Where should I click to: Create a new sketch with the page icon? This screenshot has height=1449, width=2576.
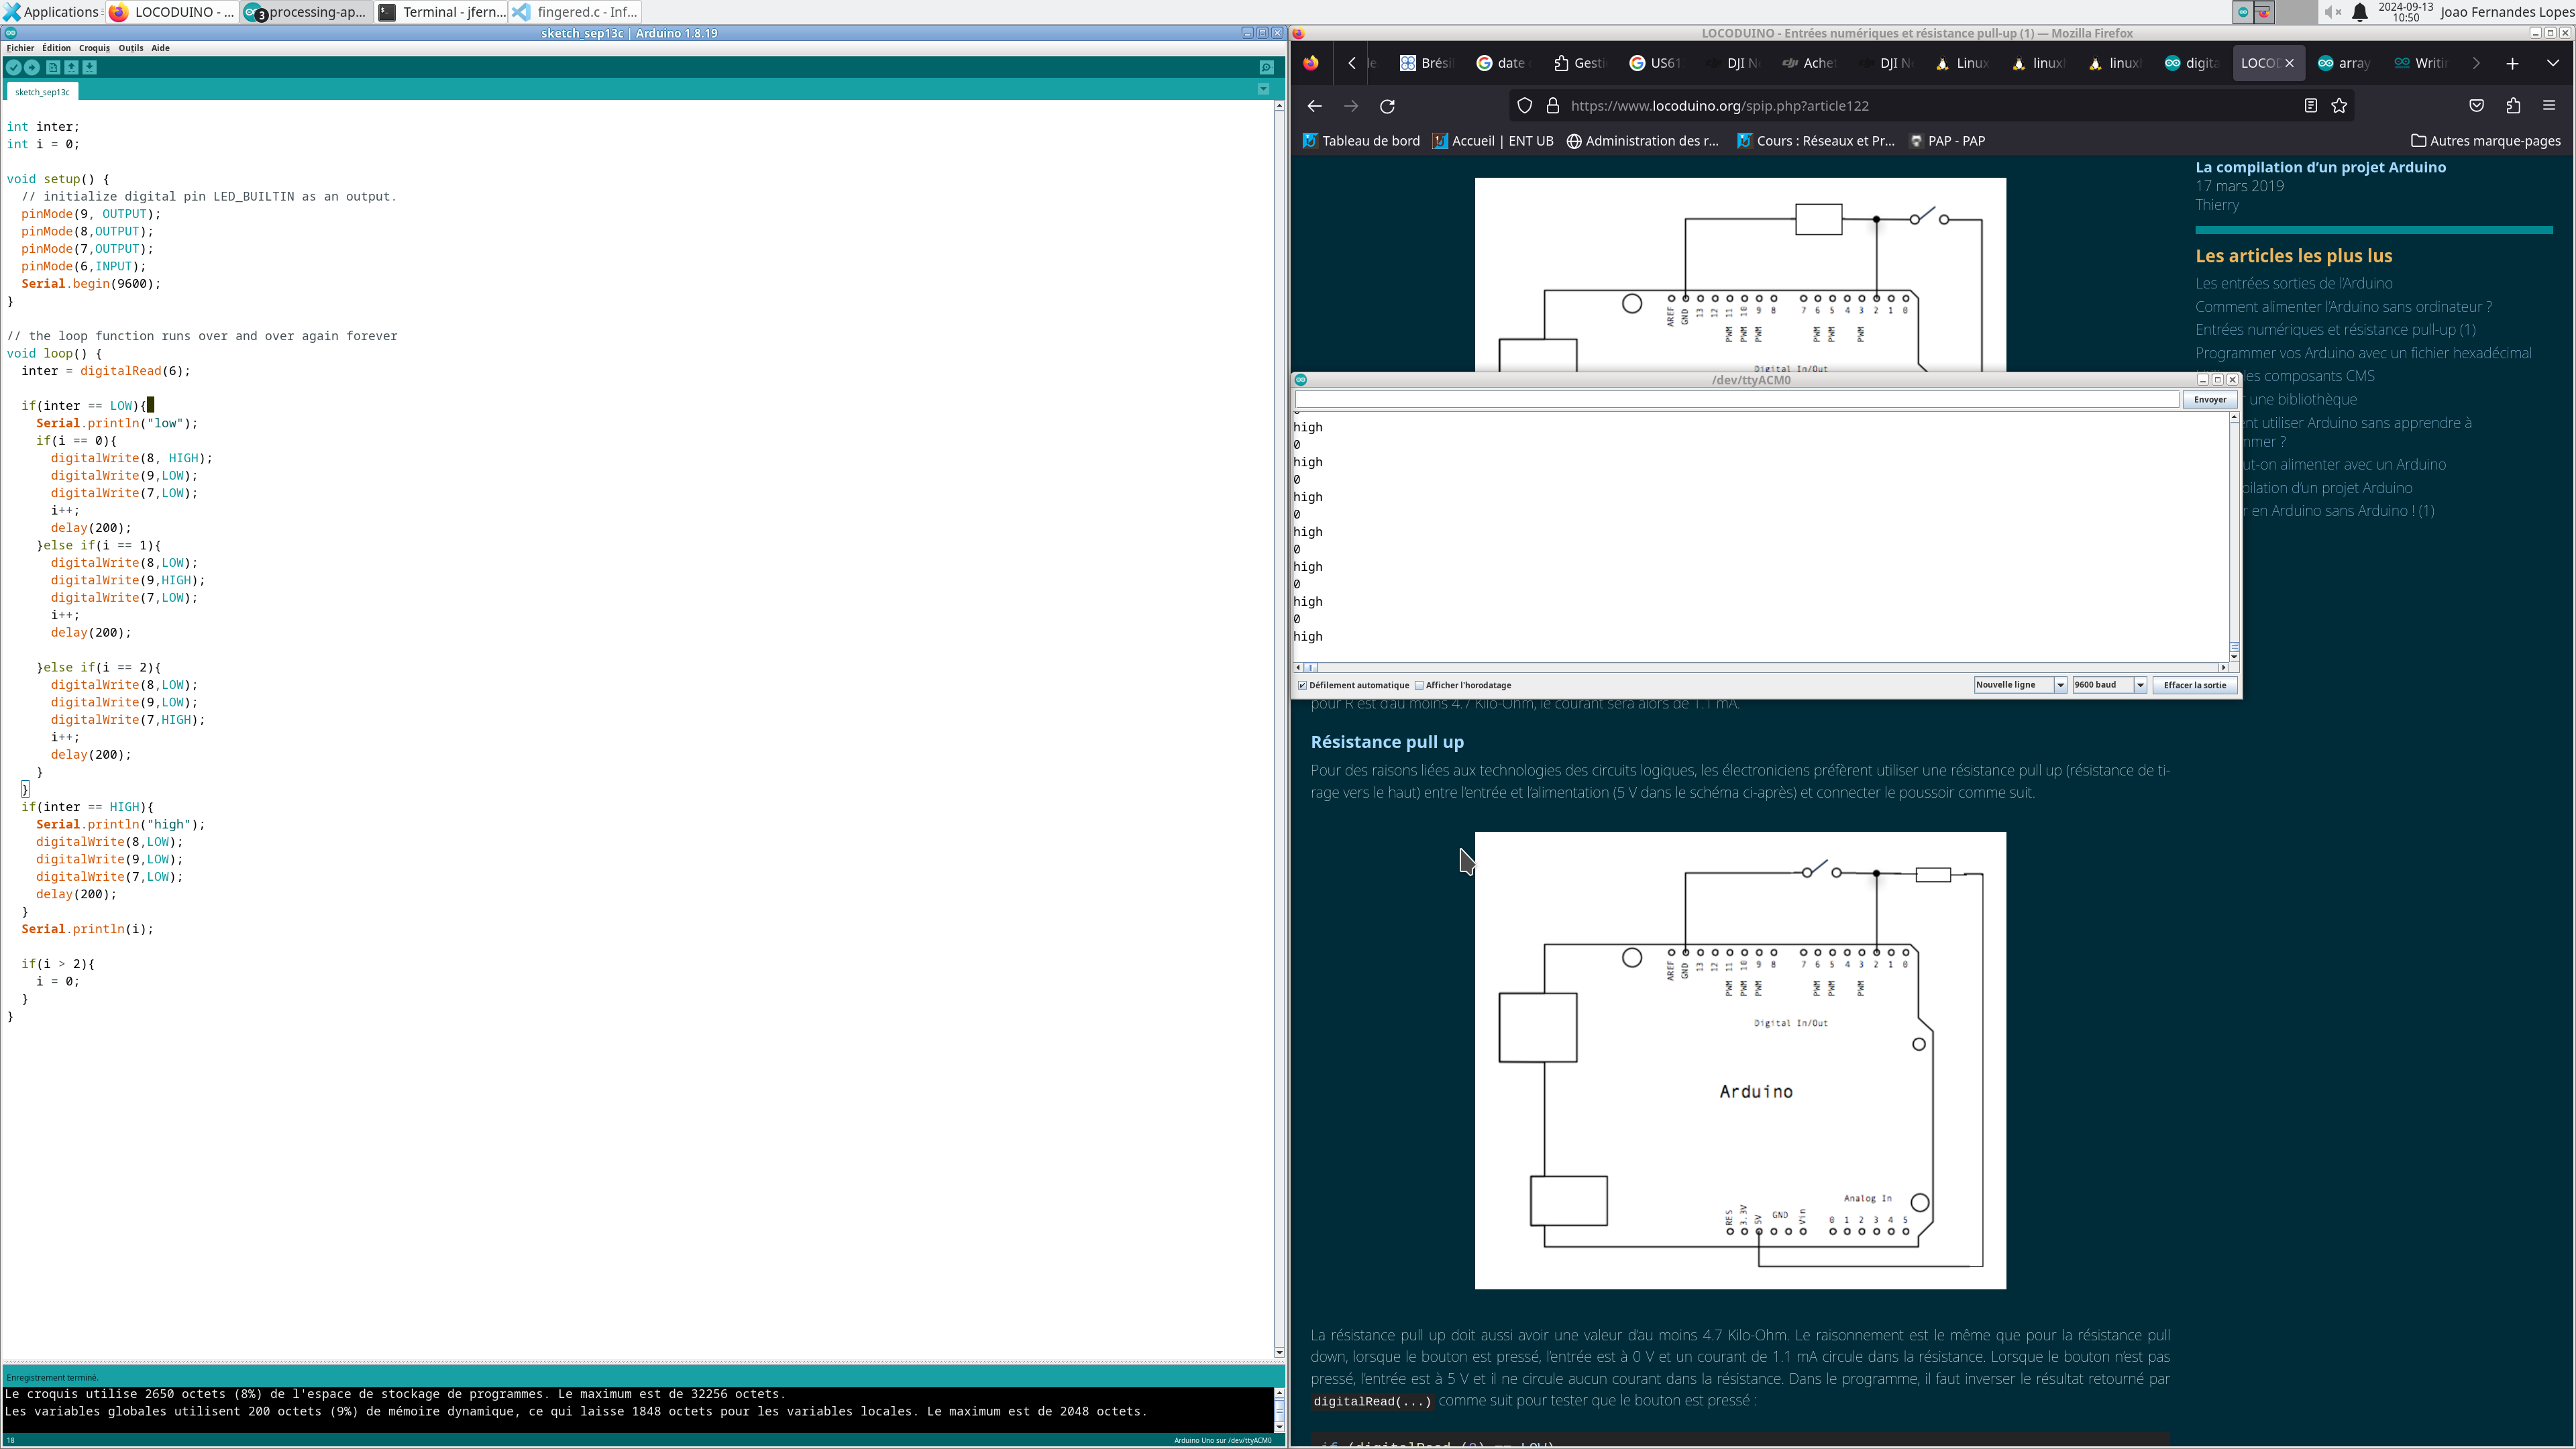pyautogui.click(x=53, y=67)
